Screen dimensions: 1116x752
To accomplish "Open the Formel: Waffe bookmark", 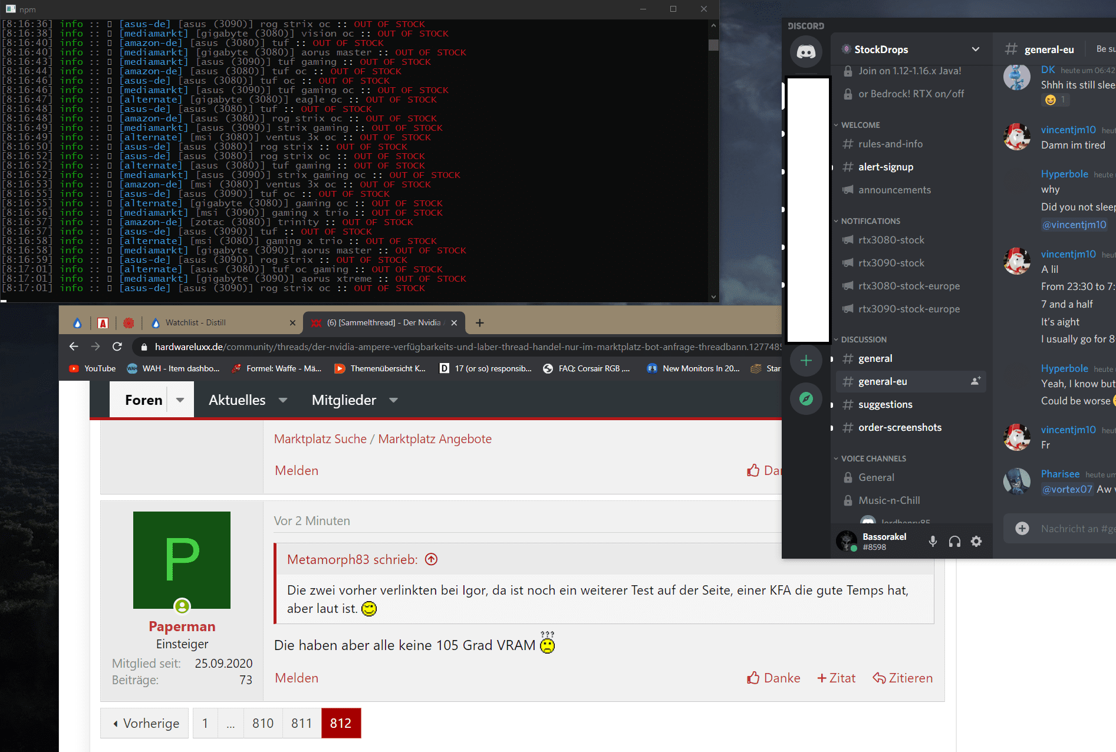I will (276, 368).
